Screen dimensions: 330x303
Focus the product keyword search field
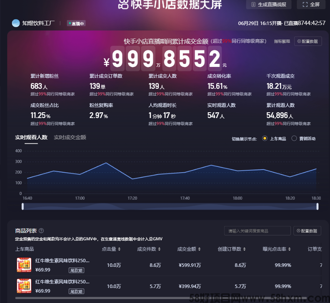[x=257, y=231]
